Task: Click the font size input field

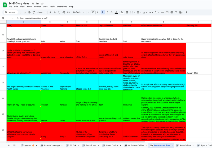Action: [x=93, y=12]
